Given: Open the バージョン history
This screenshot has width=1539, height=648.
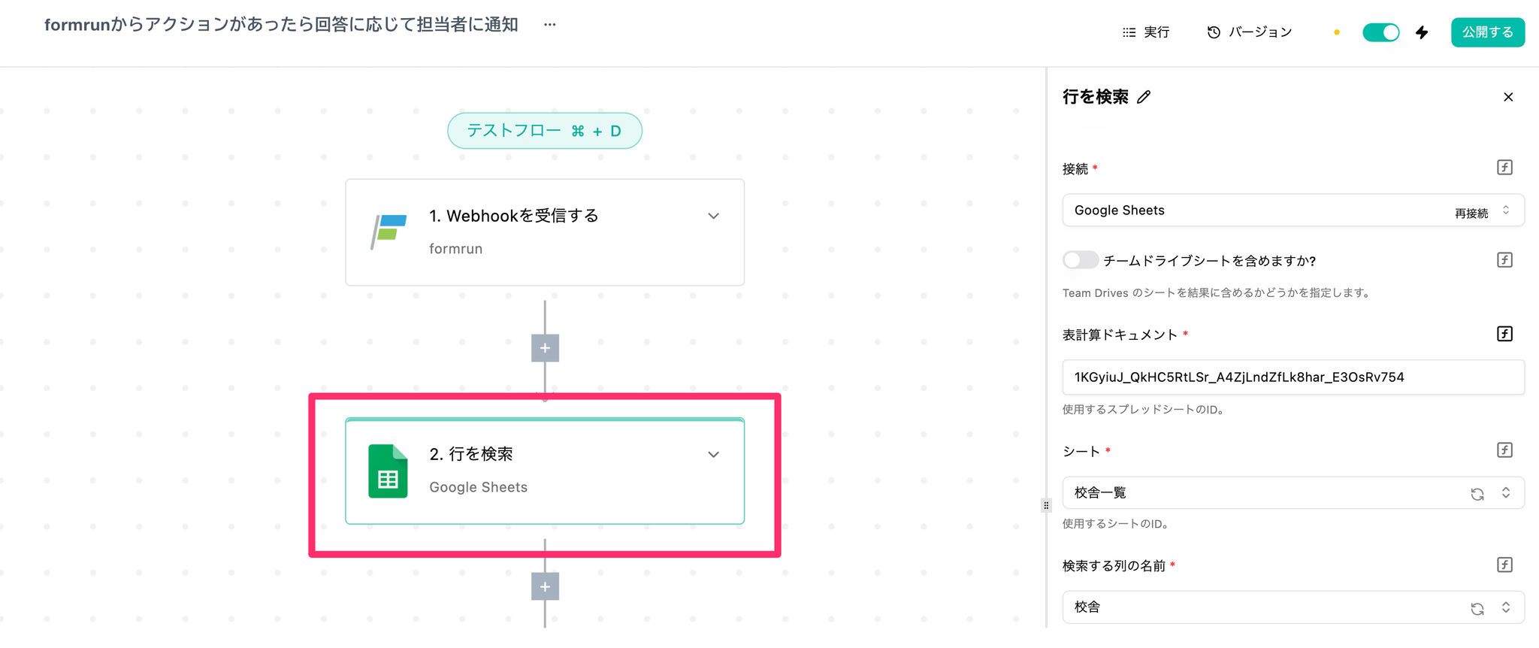Looking at the screenshot, I should click(x=1250, y=32).
